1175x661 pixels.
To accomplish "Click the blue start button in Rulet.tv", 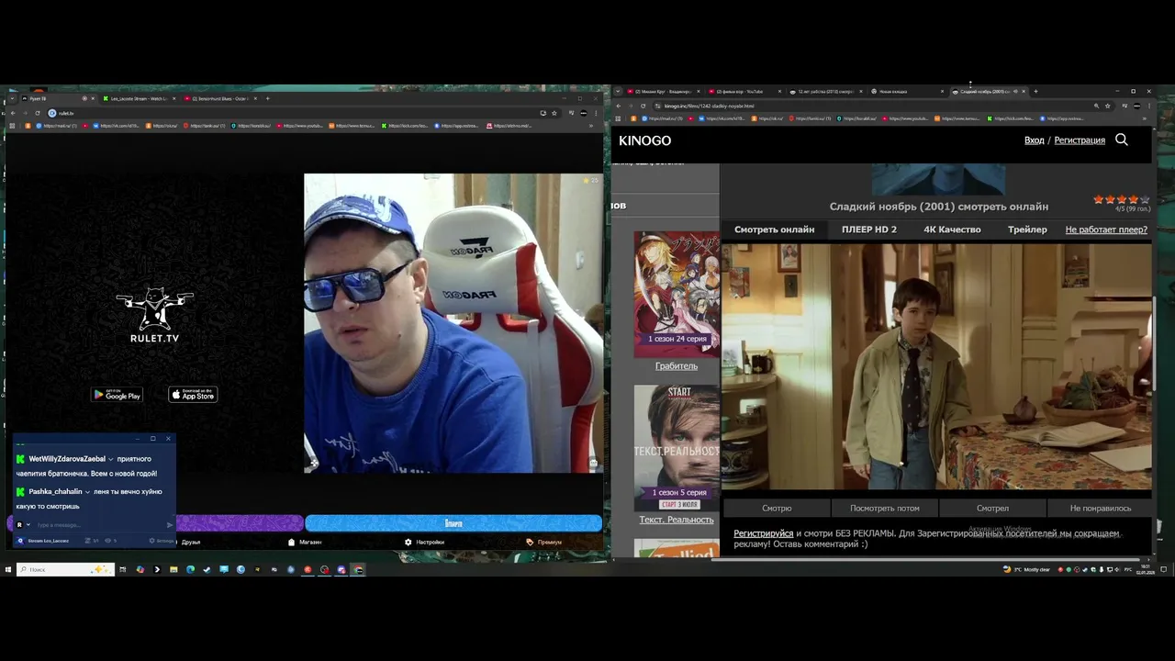I will pos(453,523).
